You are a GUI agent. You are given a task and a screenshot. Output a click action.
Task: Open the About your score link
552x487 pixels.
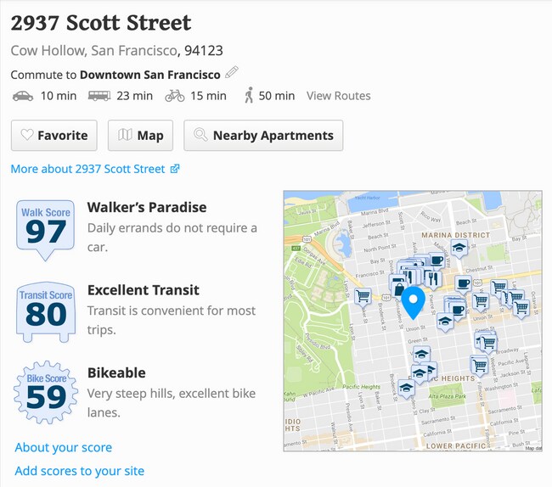pyautogui.click(x=63, y=447)
